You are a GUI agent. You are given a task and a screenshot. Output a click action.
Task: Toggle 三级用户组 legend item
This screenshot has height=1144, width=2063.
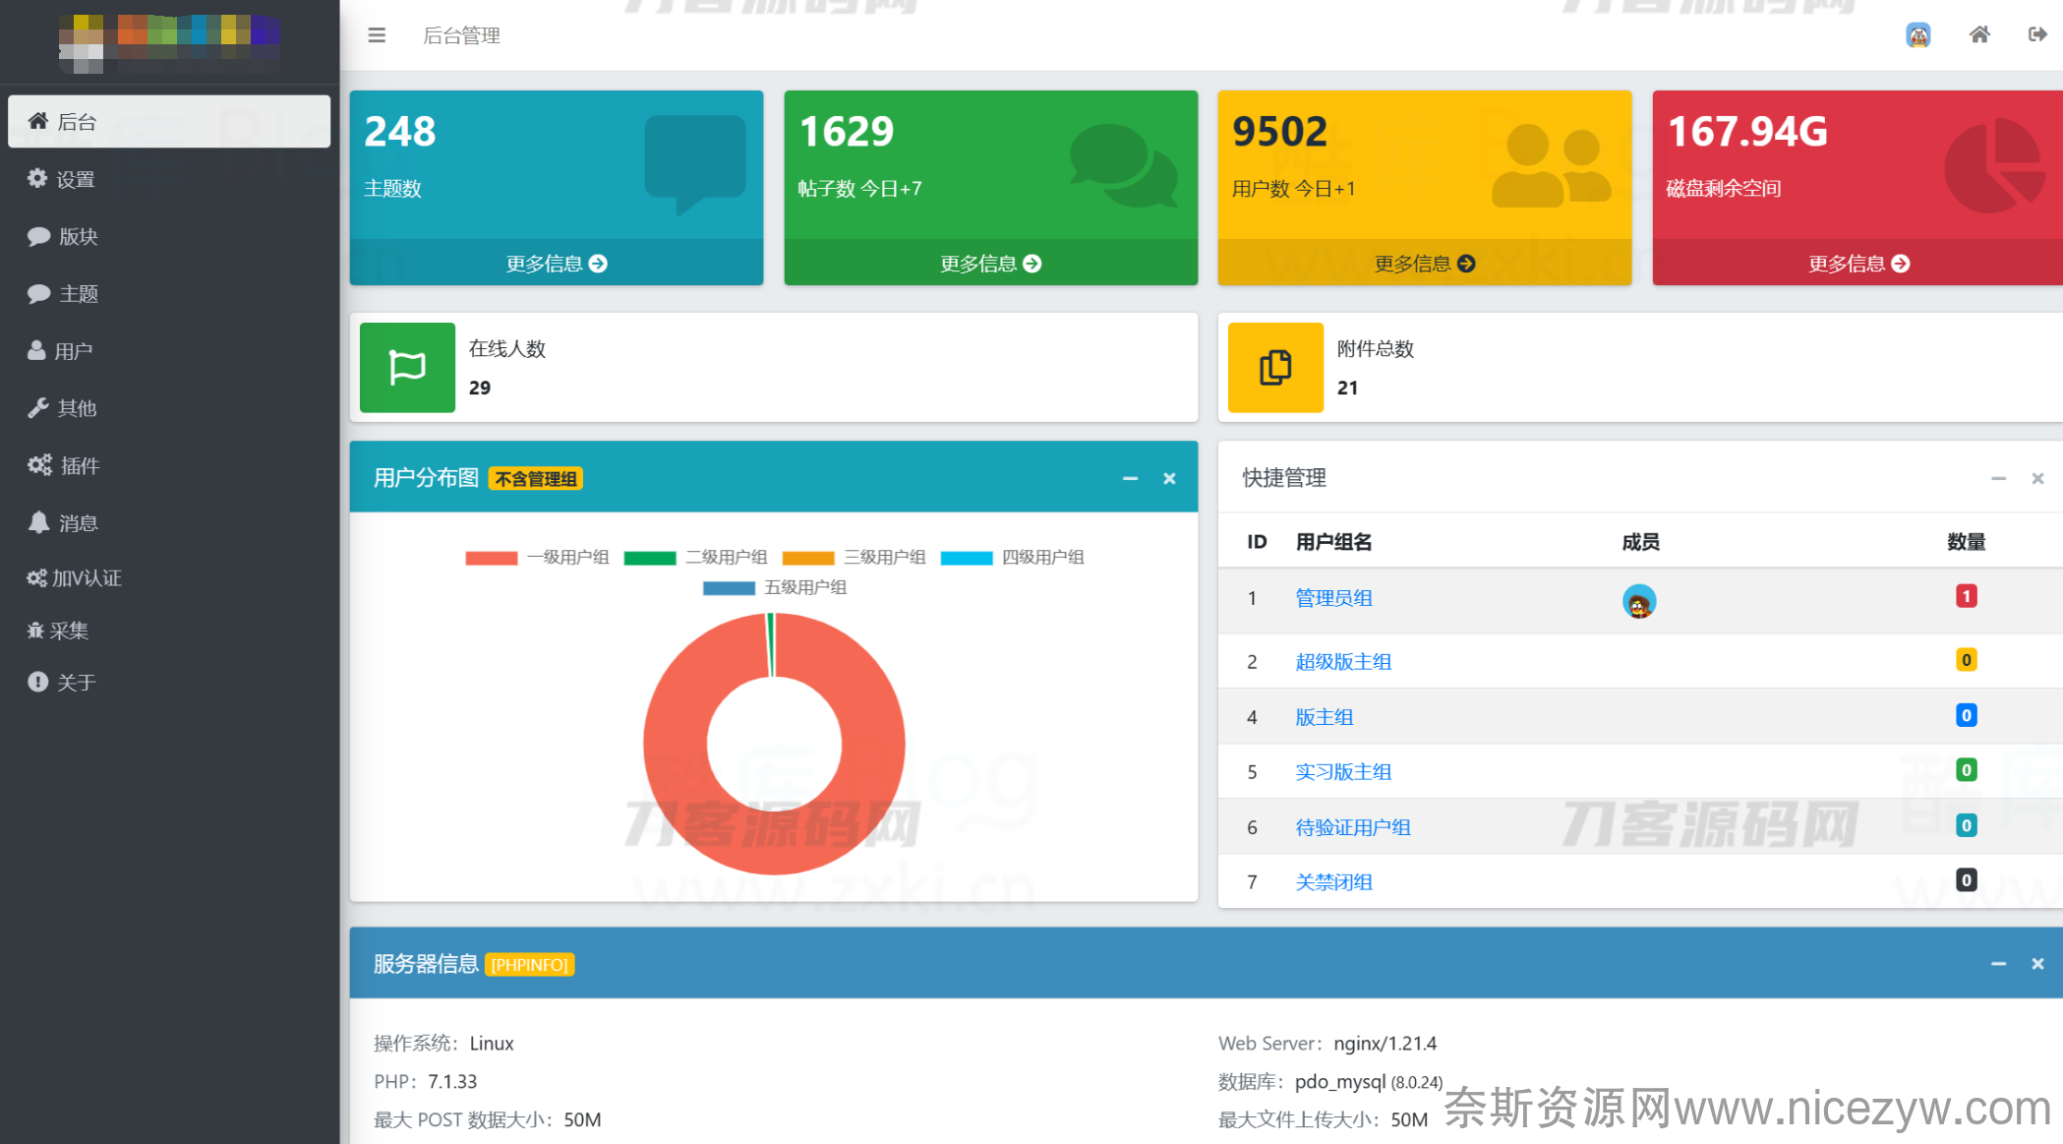pyautogui.click(x=854, y=558)
